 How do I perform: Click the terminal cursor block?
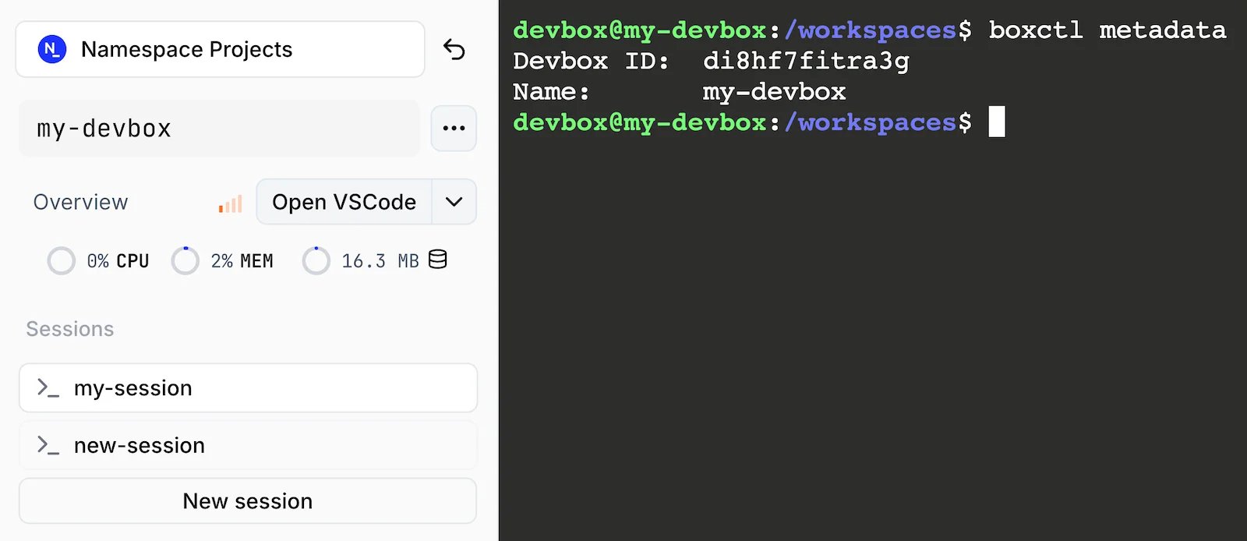(997, 122)
